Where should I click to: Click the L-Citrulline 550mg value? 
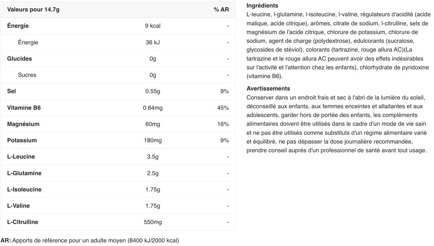point(153,222)
